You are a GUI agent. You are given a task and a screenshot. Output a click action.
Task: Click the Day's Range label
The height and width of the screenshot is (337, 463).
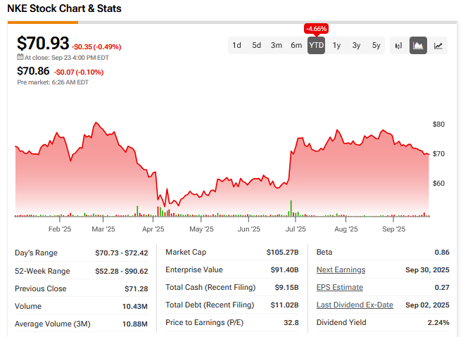(36, 253)
